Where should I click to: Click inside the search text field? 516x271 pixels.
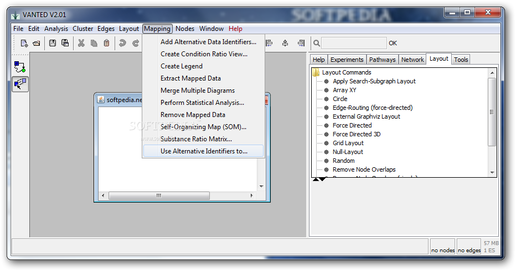tap(354, 43)
